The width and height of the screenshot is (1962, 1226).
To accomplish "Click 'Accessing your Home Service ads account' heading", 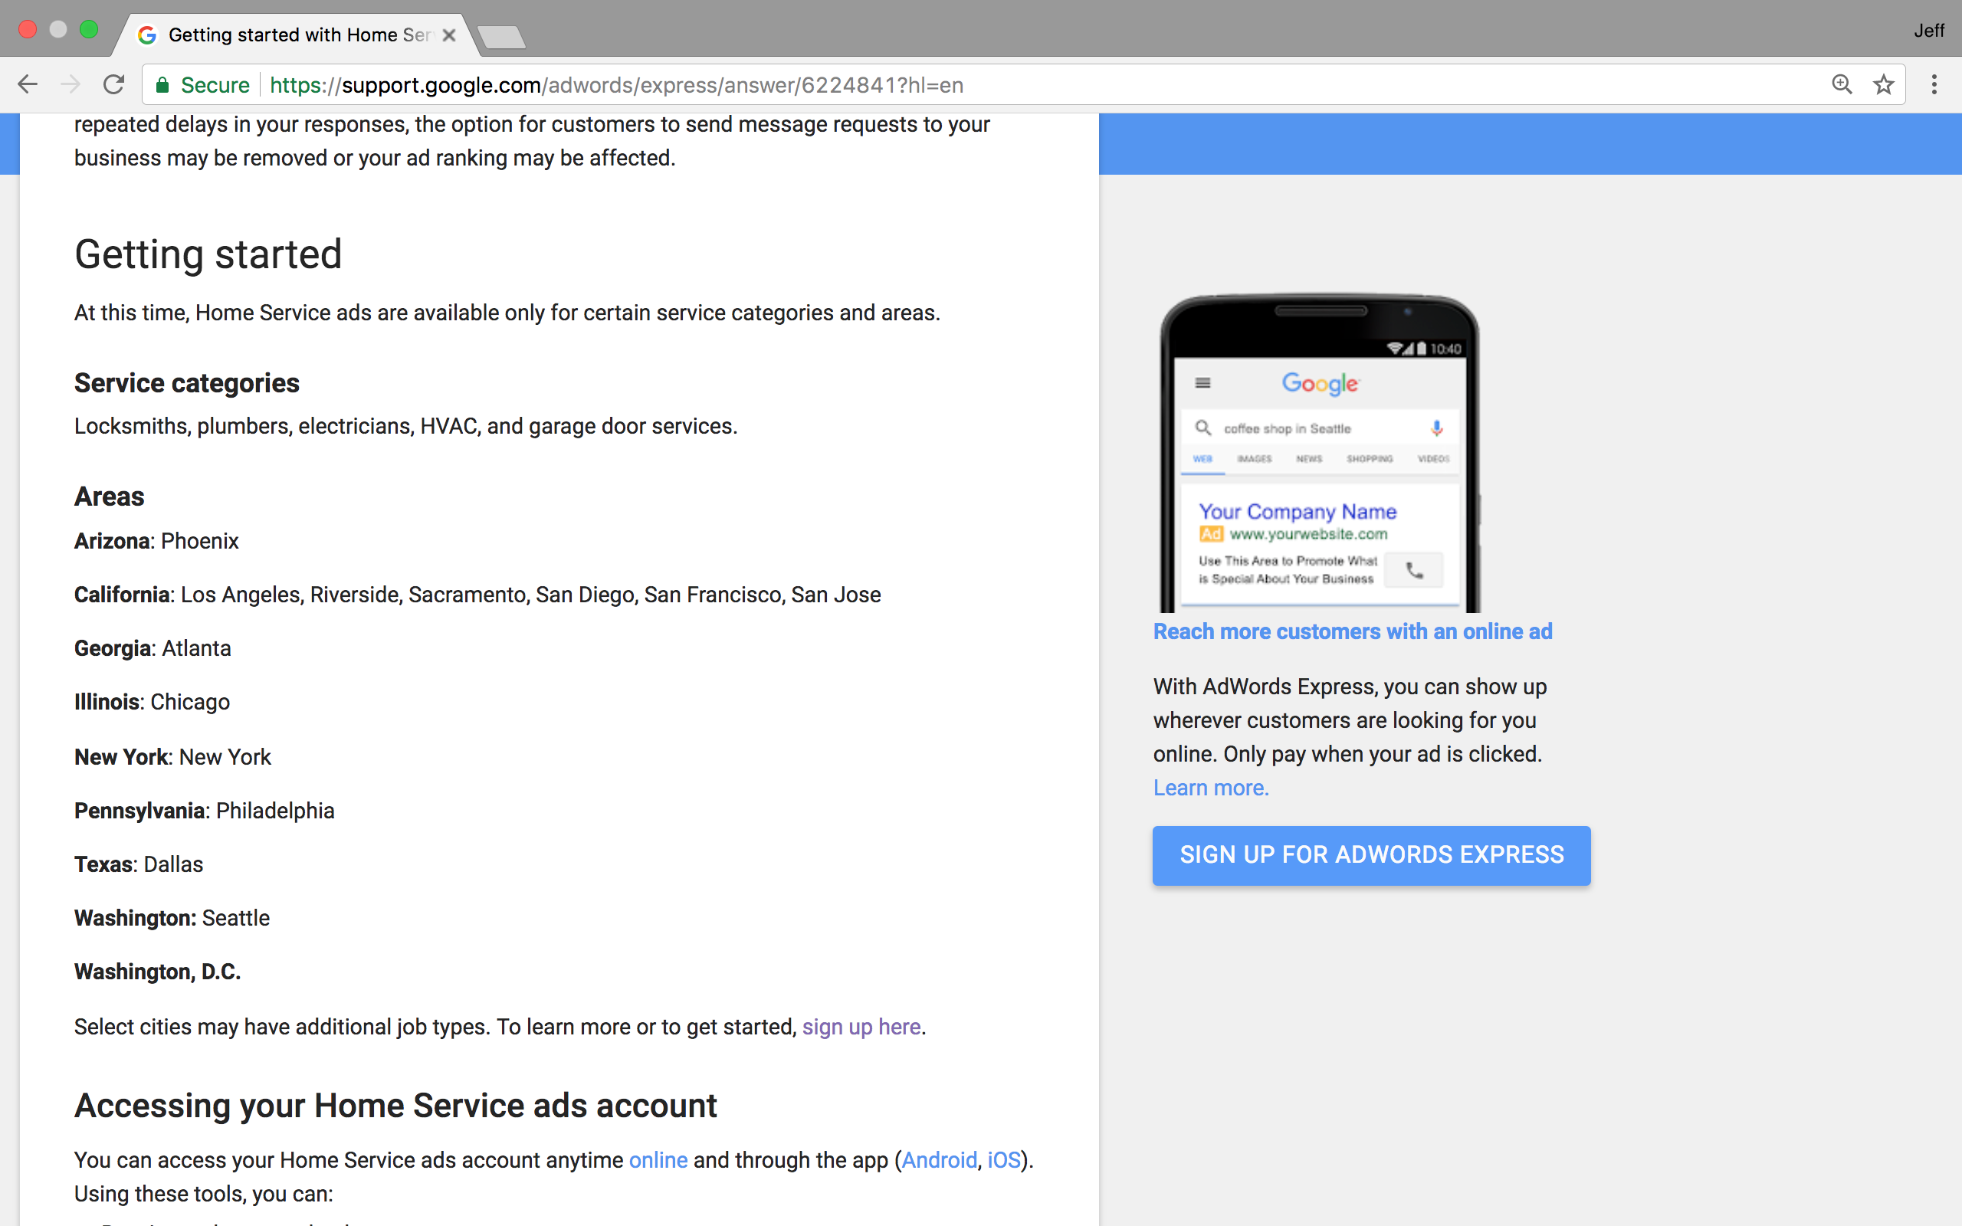I will (x=395, y=1105).
